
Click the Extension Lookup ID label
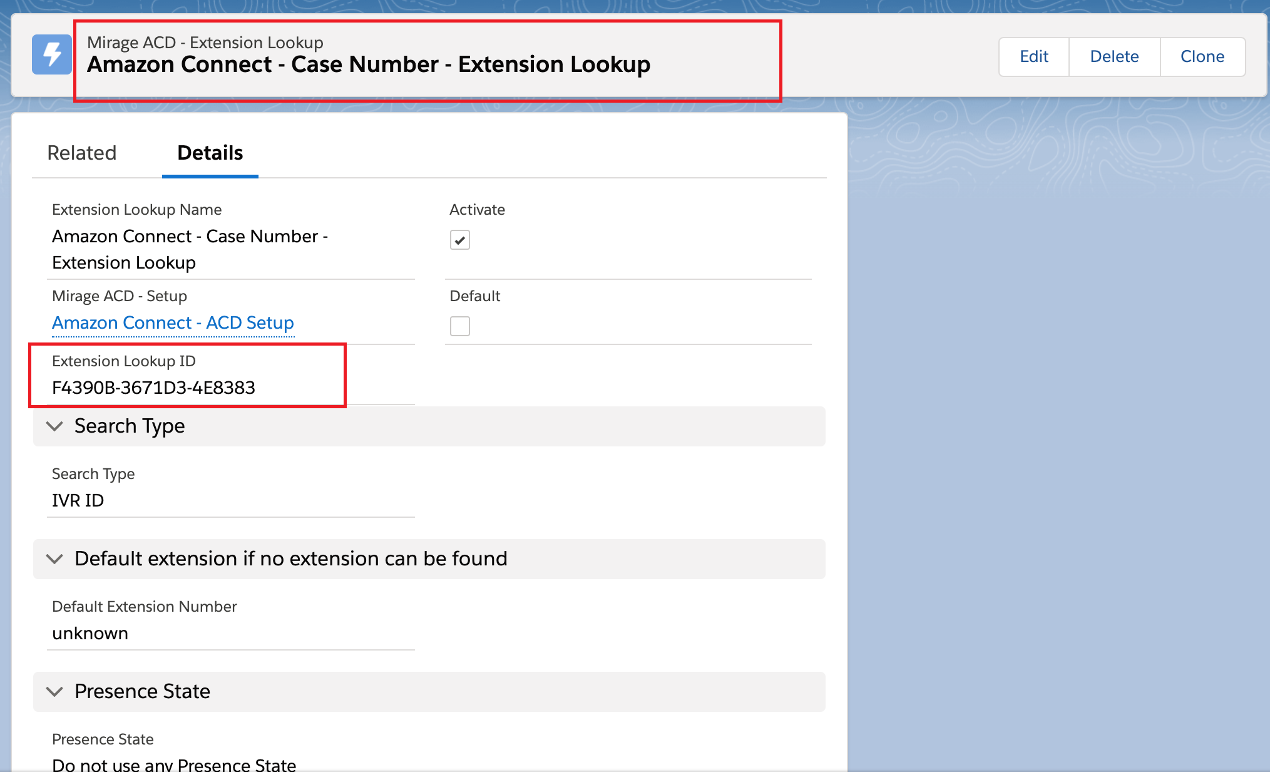point(124,361)
